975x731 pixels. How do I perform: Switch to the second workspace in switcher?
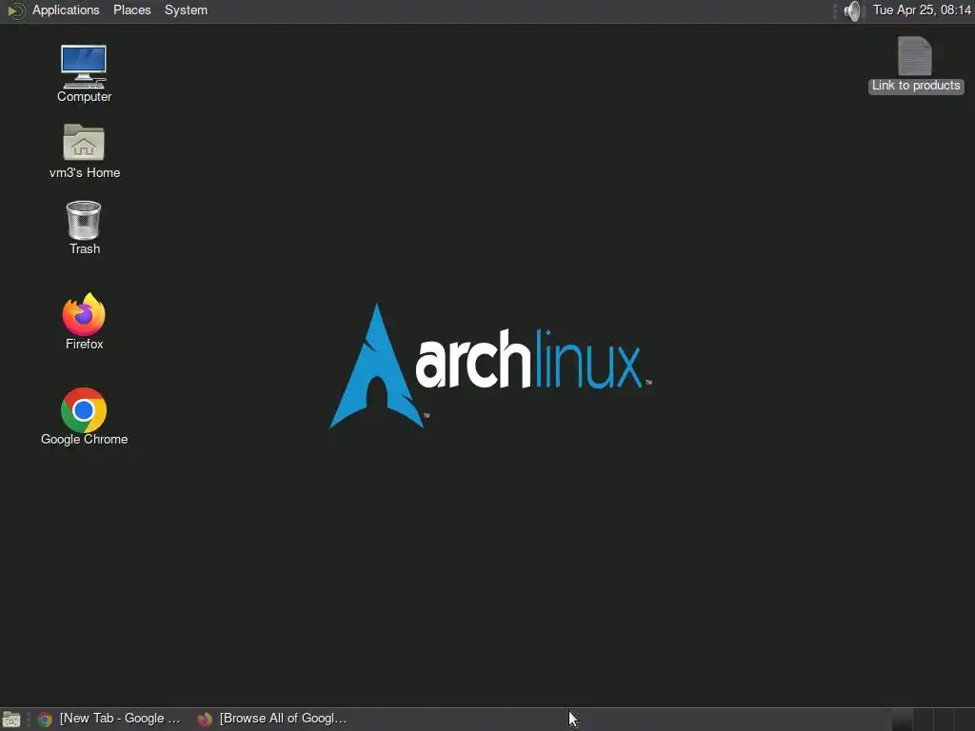923,720
